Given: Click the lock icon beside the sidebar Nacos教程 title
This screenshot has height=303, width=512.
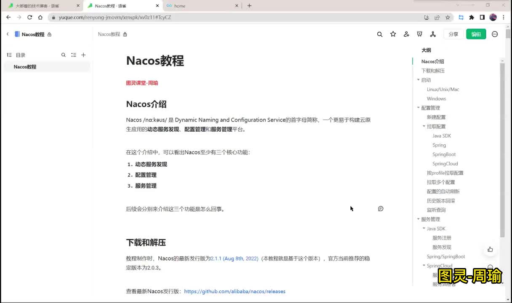Looking at the screenshot, I should [49, 35].
